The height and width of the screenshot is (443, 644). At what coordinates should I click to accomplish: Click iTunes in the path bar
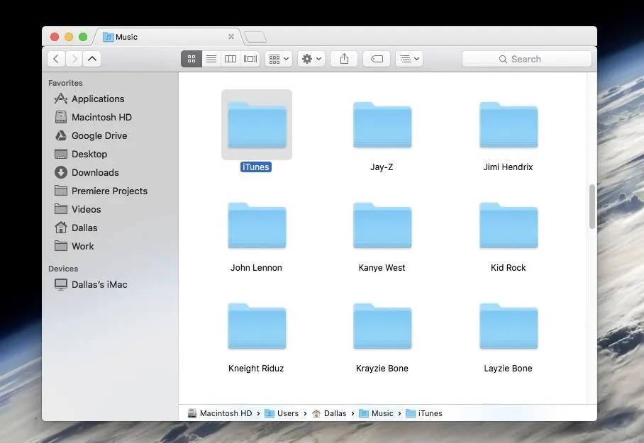pos(424,413)
